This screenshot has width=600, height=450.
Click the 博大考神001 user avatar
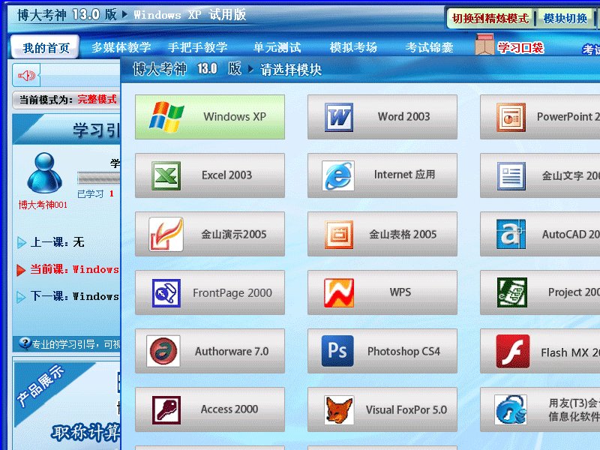(x=43, y=174)
